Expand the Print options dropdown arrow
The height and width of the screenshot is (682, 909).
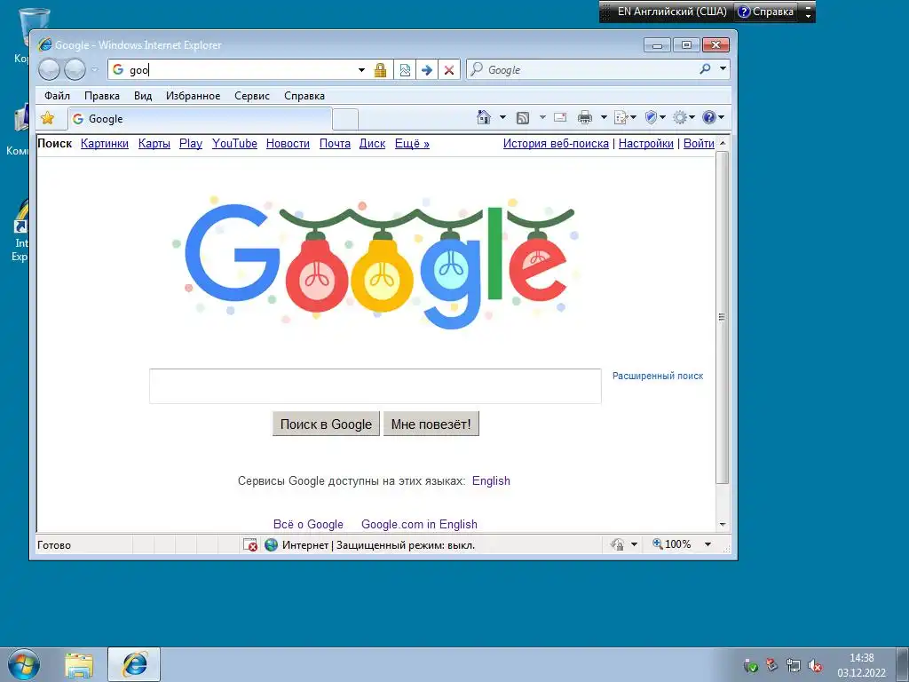[x=604, y=118]
